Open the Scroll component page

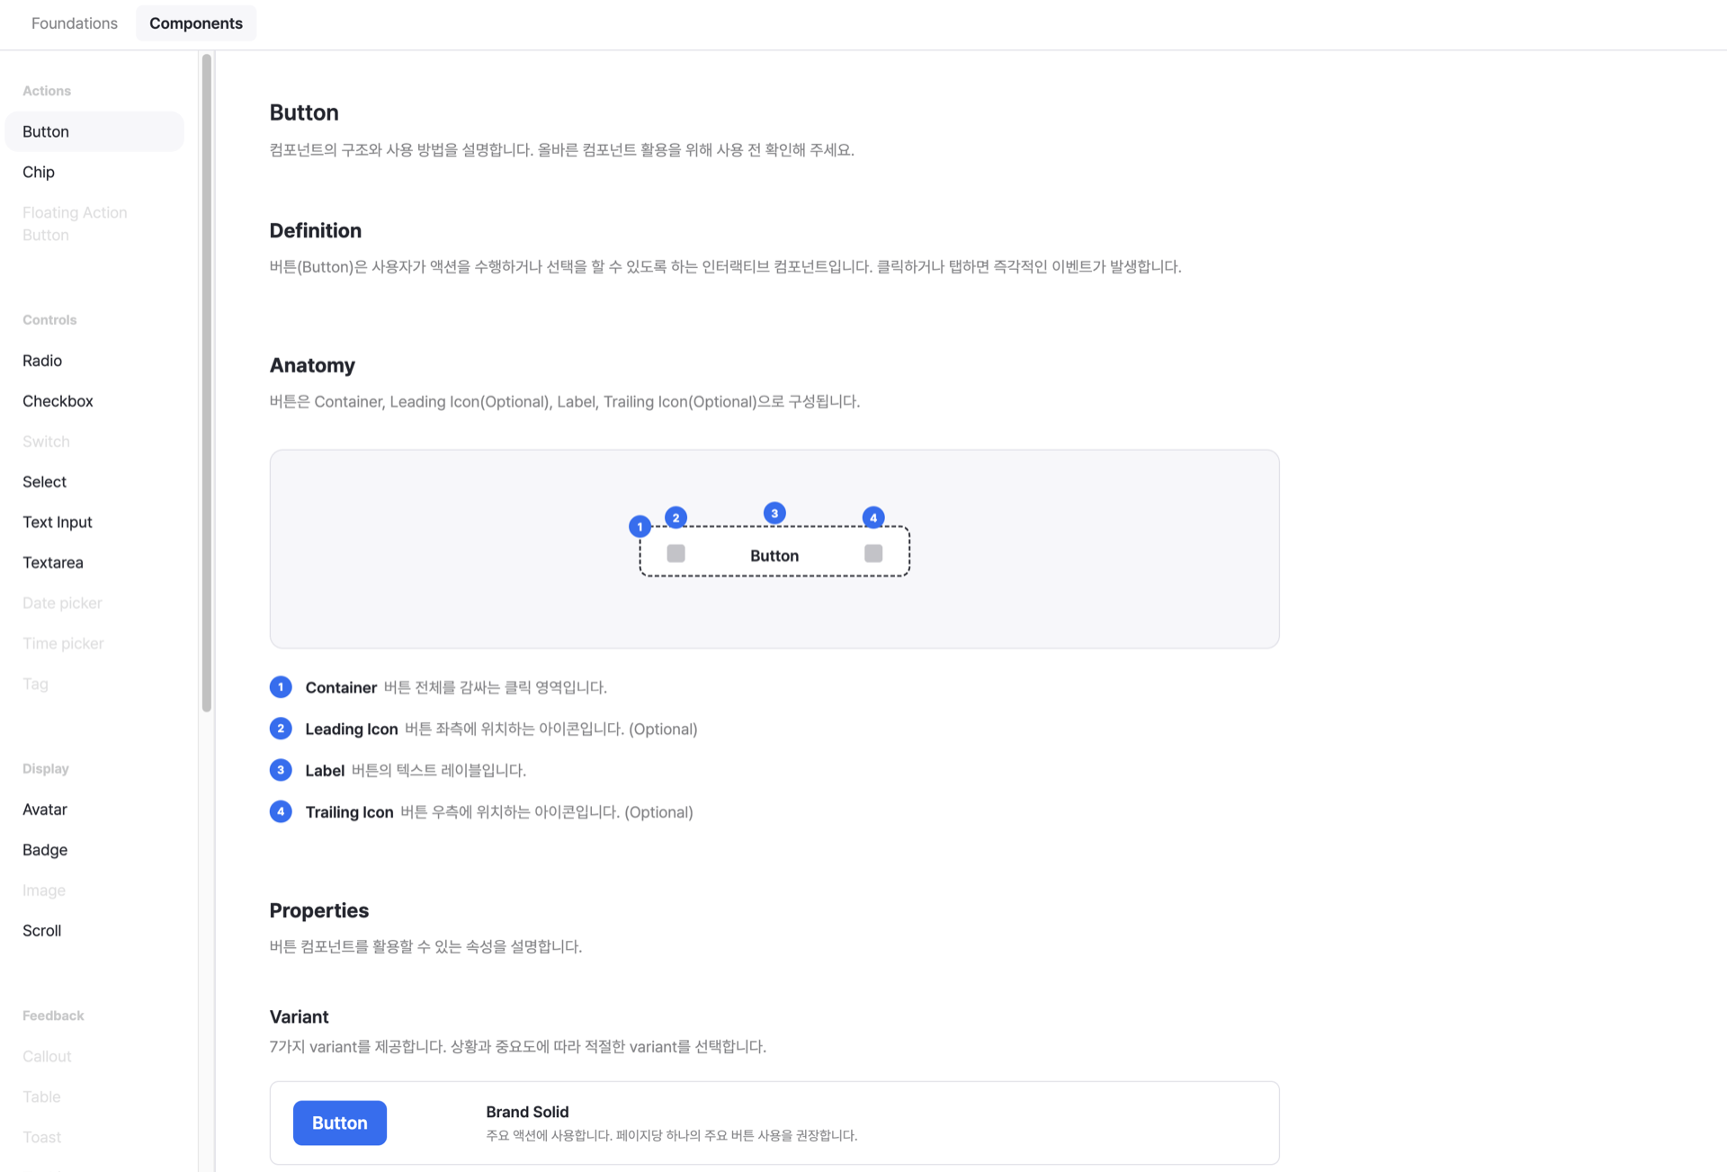[42, 931]
